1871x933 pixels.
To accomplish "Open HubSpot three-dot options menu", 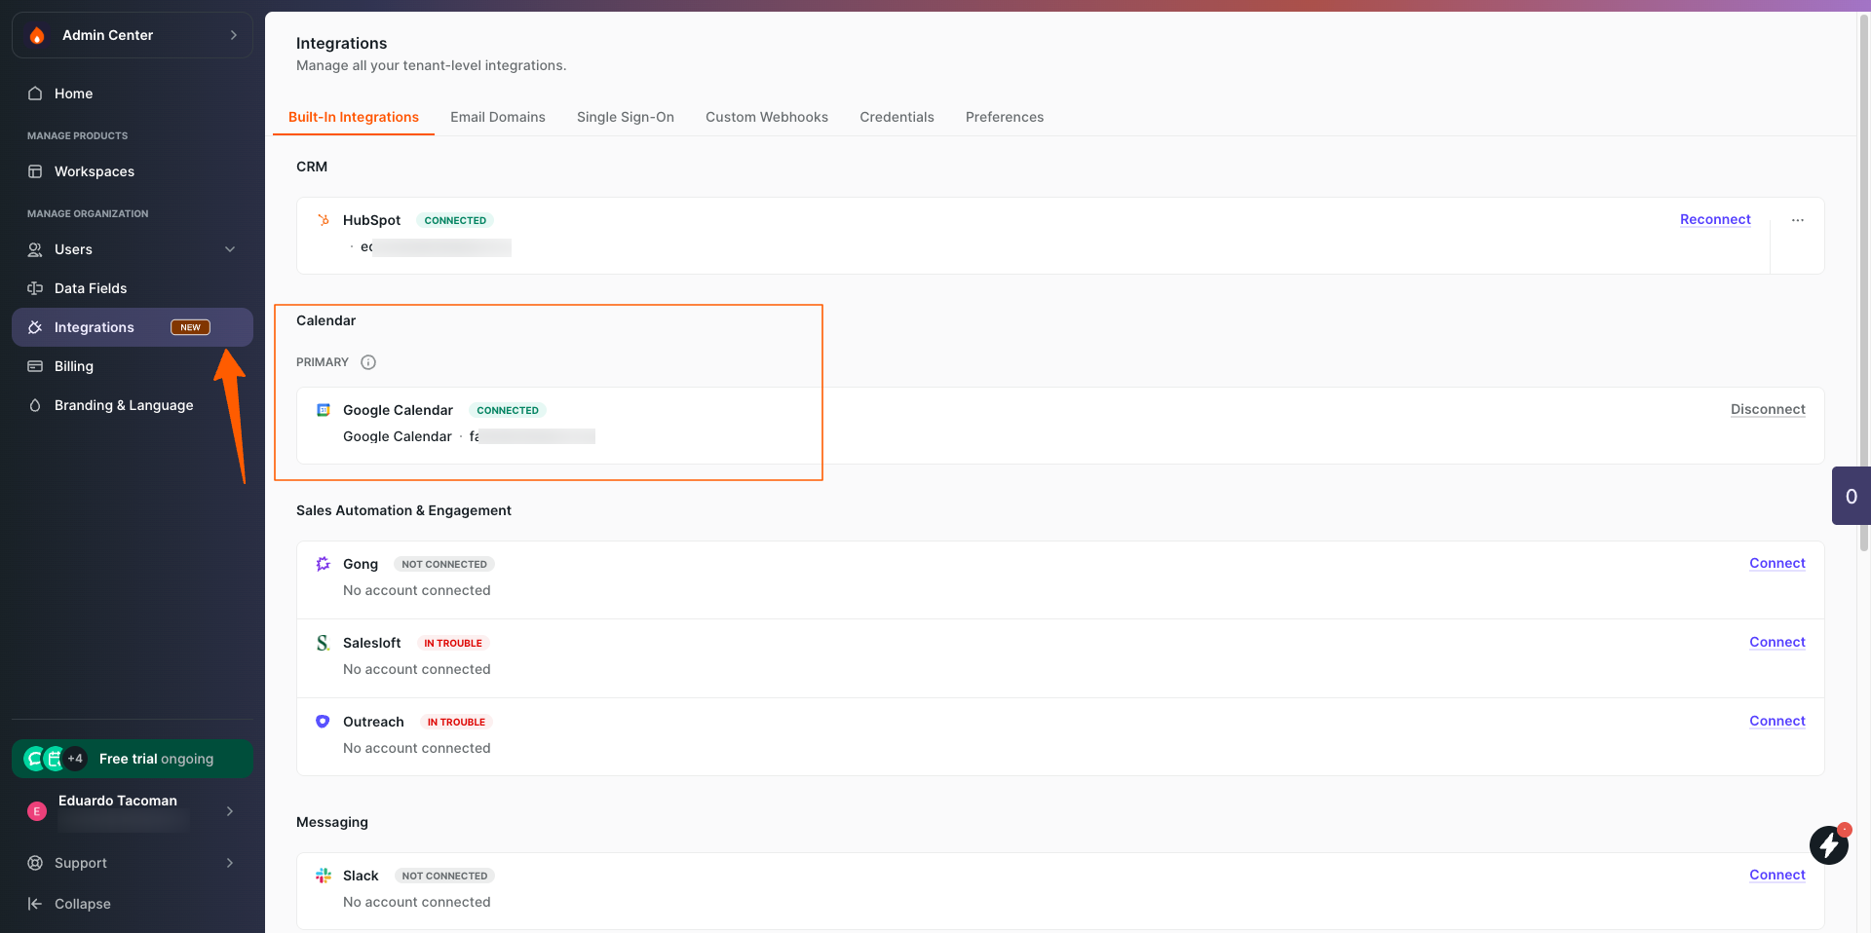I will click(x=1797, y=220).
